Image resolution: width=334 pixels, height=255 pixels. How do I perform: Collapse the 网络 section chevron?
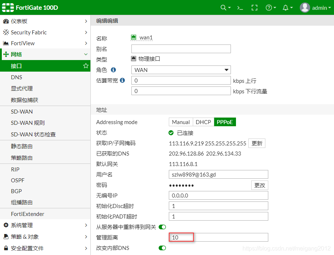(86, 54)
